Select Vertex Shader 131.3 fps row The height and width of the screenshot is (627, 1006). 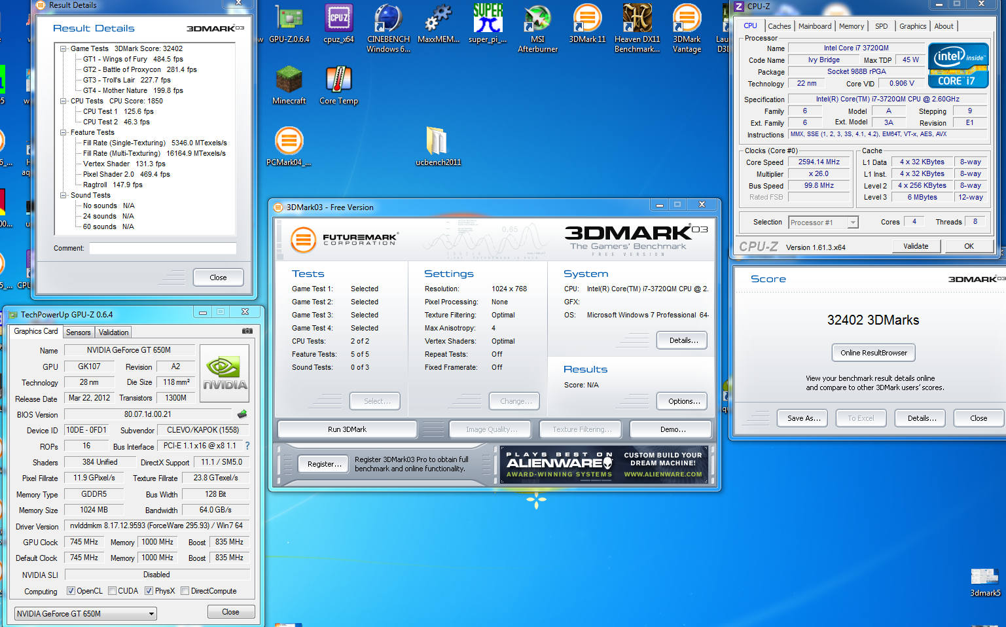(x=124, y=164)
